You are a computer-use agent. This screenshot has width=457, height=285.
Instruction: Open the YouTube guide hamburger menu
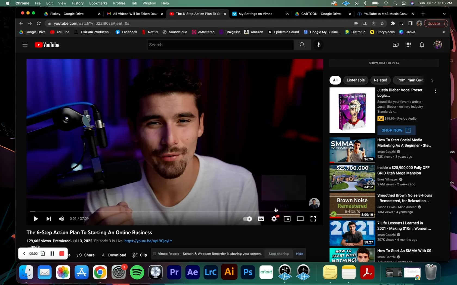point(25,45)
